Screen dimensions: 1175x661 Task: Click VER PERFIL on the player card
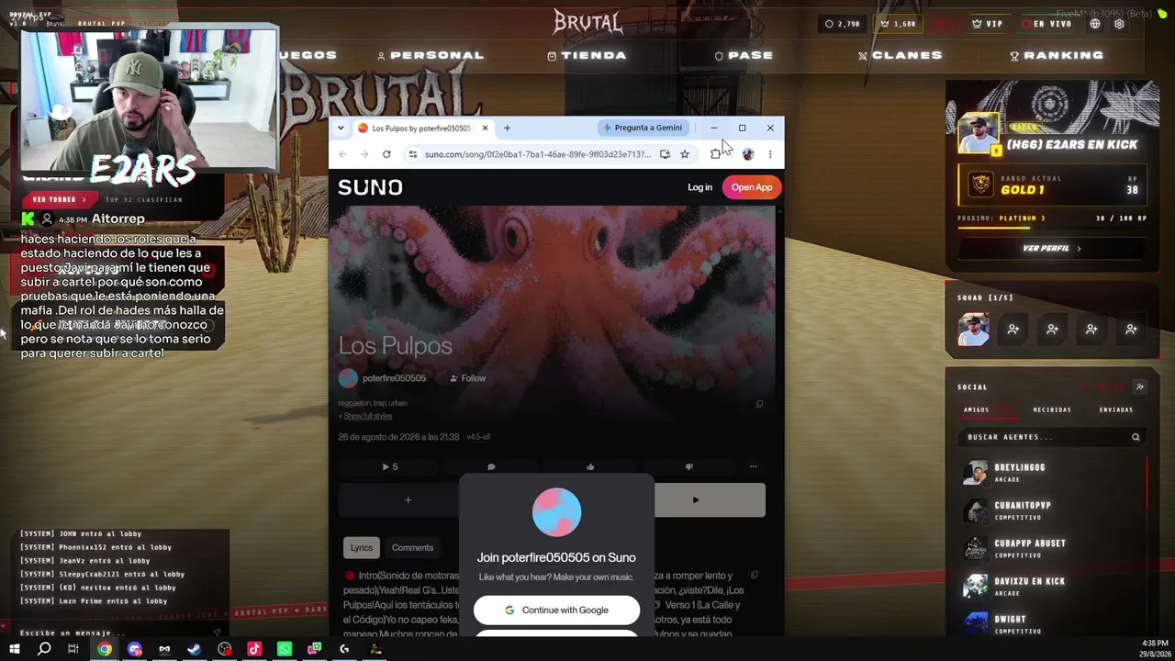click(x=1052, y=249)
